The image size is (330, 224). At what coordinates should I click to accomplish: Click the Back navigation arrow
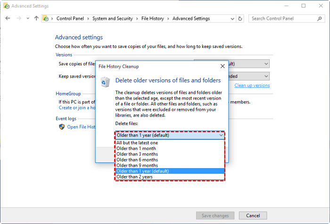pos(8,18)
